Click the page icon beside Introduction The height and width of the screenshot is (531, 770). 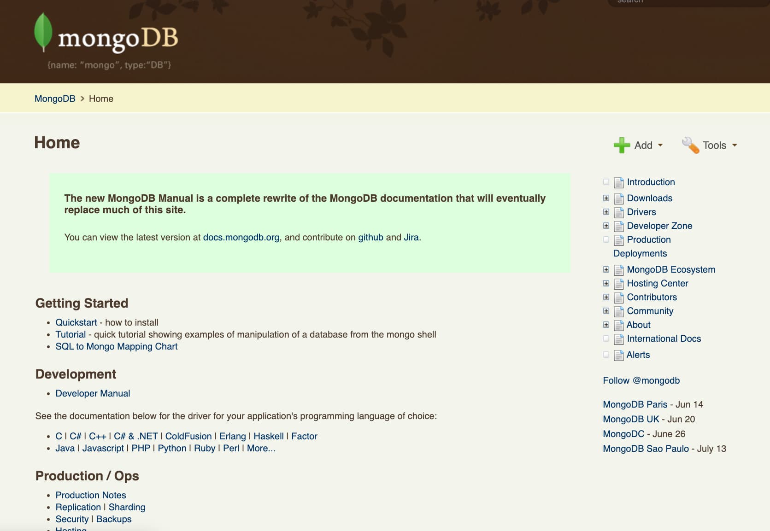click(618, 182)
